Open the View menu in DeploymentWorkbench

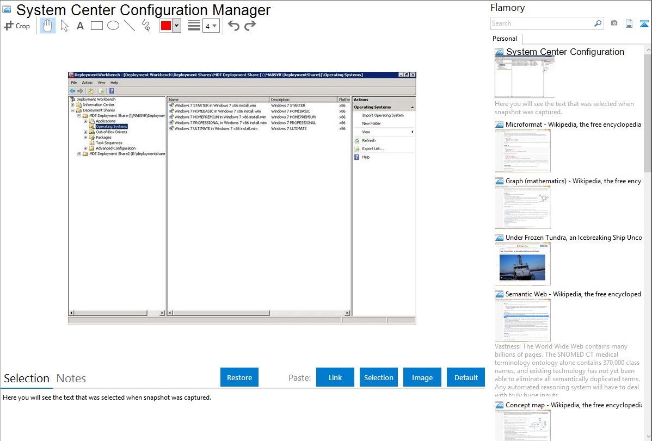coord(101,83)
